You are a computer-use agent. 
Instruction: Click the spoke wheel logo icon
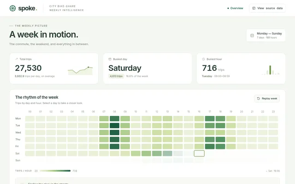pos(12,8)
